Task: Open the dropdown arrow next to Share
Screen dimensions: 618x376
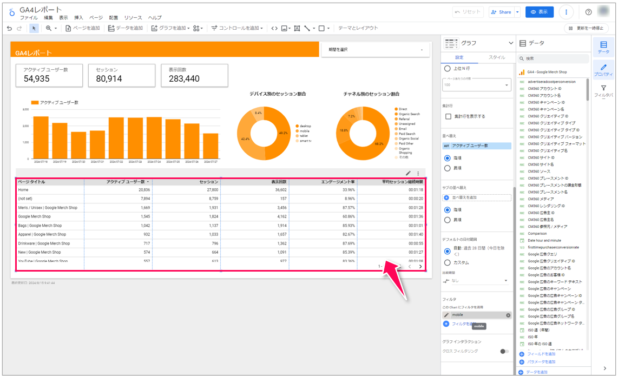Action: click(517, 12)
